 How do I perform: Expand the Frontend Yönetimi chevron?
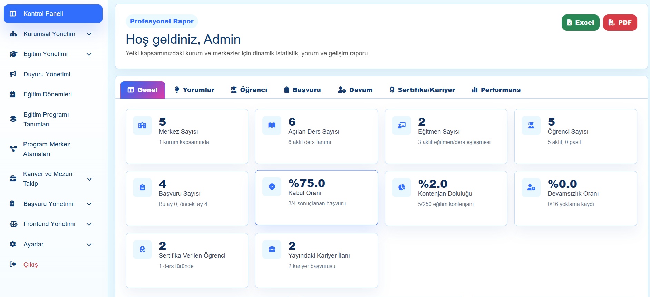[x=89, y=224]
